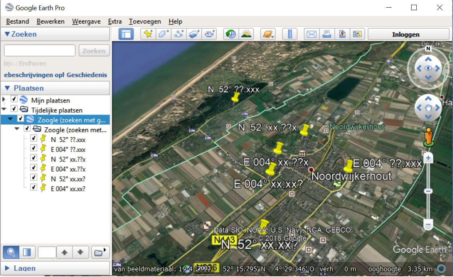Image resolution: width=453 pixels, height=277 pixels.
Task: Click the search places magnifier button
Action: tap(11, 252)
